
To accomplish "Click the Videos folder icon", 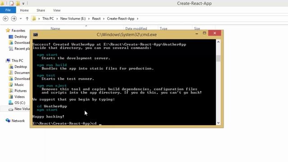I will 11,97.
